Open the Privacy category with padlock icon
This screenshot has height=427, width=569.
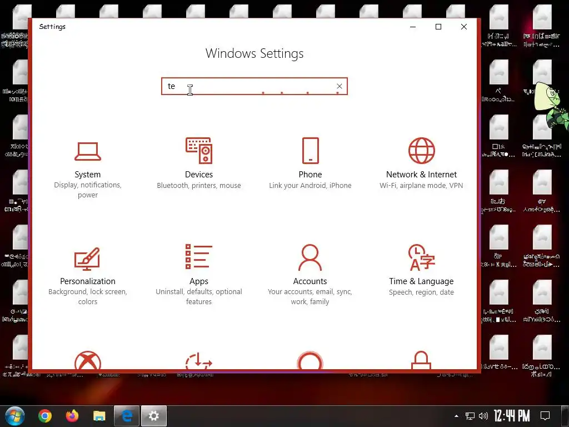pos(421,360)
